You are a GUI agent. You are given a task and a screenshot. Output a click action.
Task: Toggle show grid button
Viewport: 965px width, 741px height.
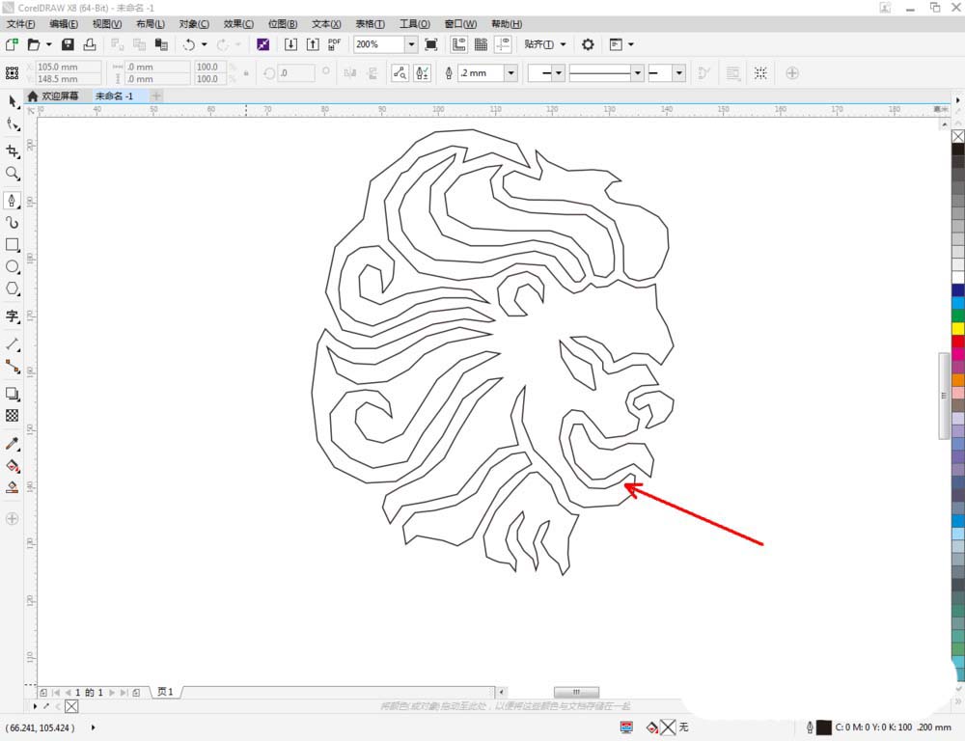click(481, 44)
